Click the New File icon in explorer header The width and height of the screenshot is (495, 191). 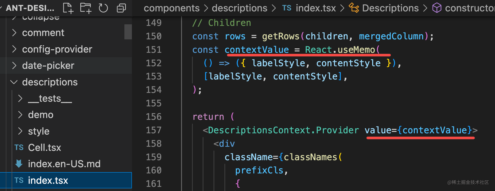(68, 8)
